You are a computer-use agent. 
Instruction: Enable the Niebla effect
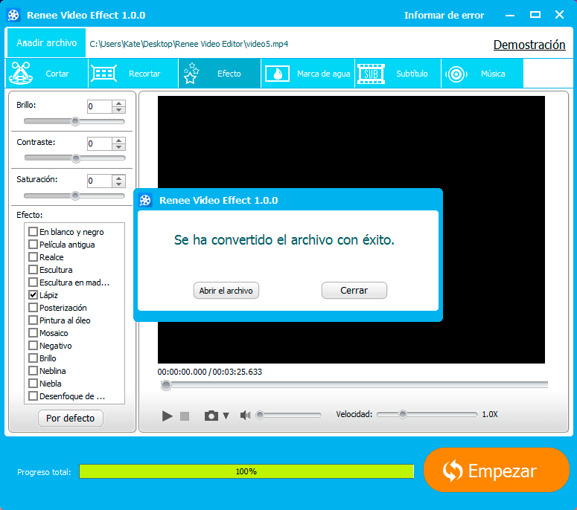click(33, 383)
